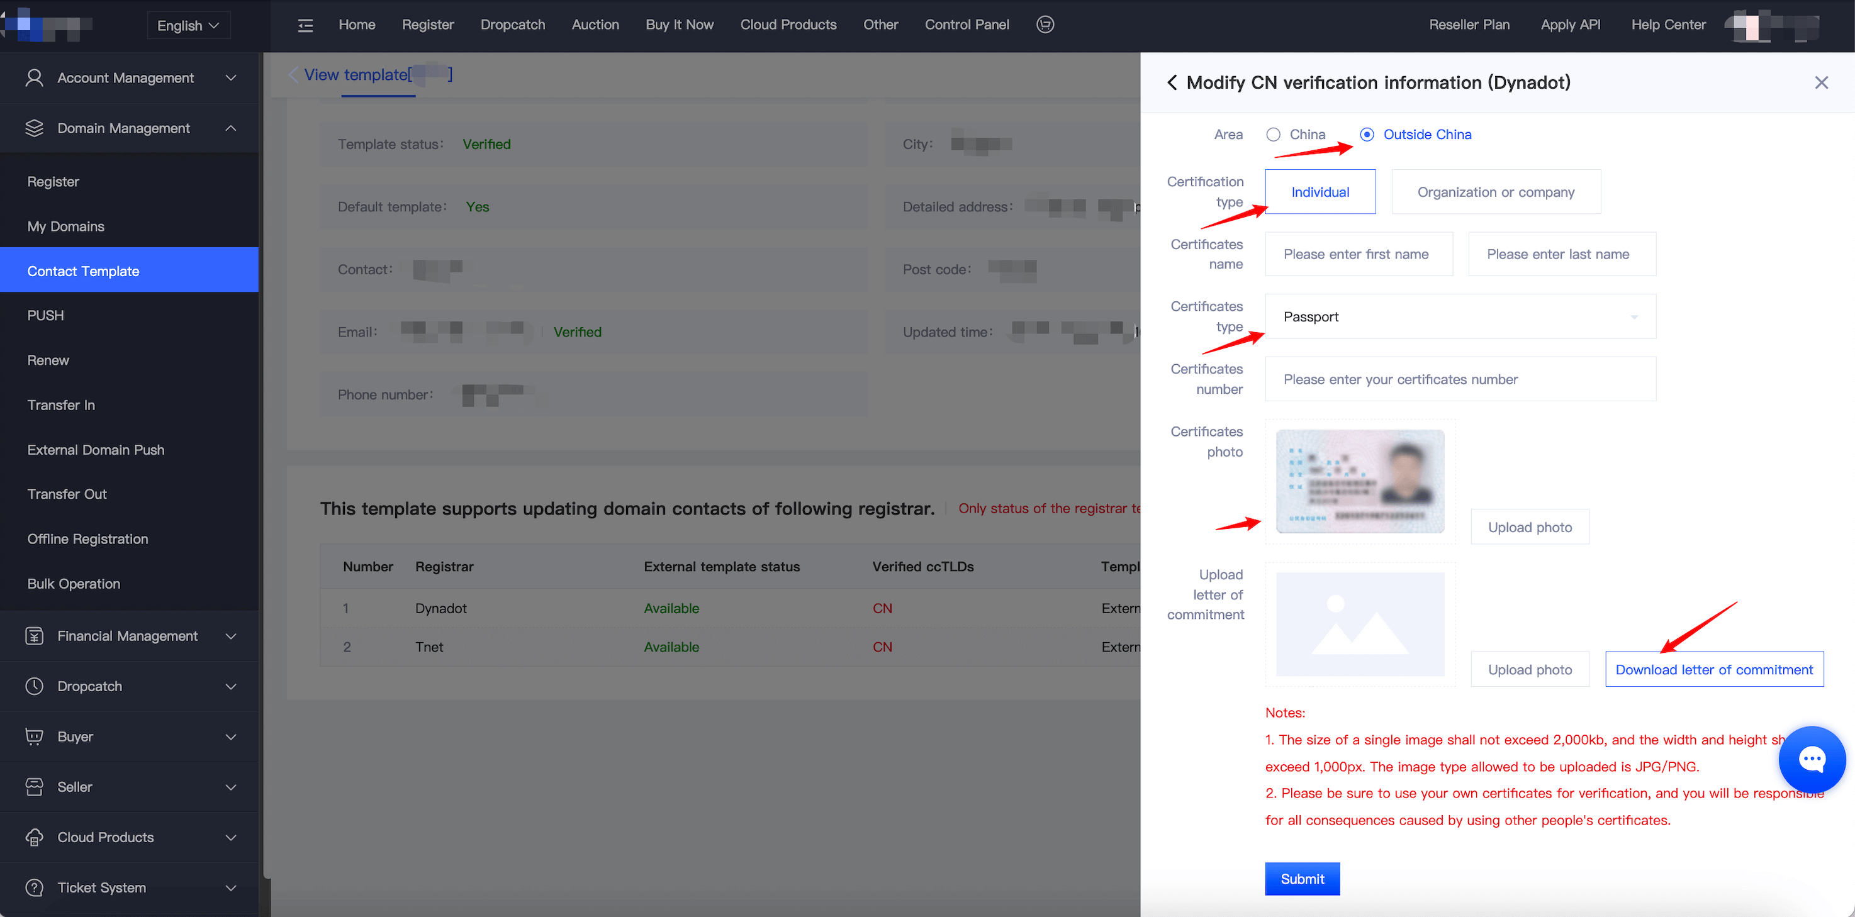Select the China area radio button
Viewport: 1855px width, 917px height.
point(1273,135)
